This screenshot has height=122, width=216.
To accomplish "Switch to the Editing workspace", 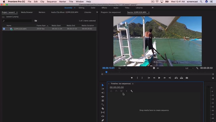I will pos(81,8).
